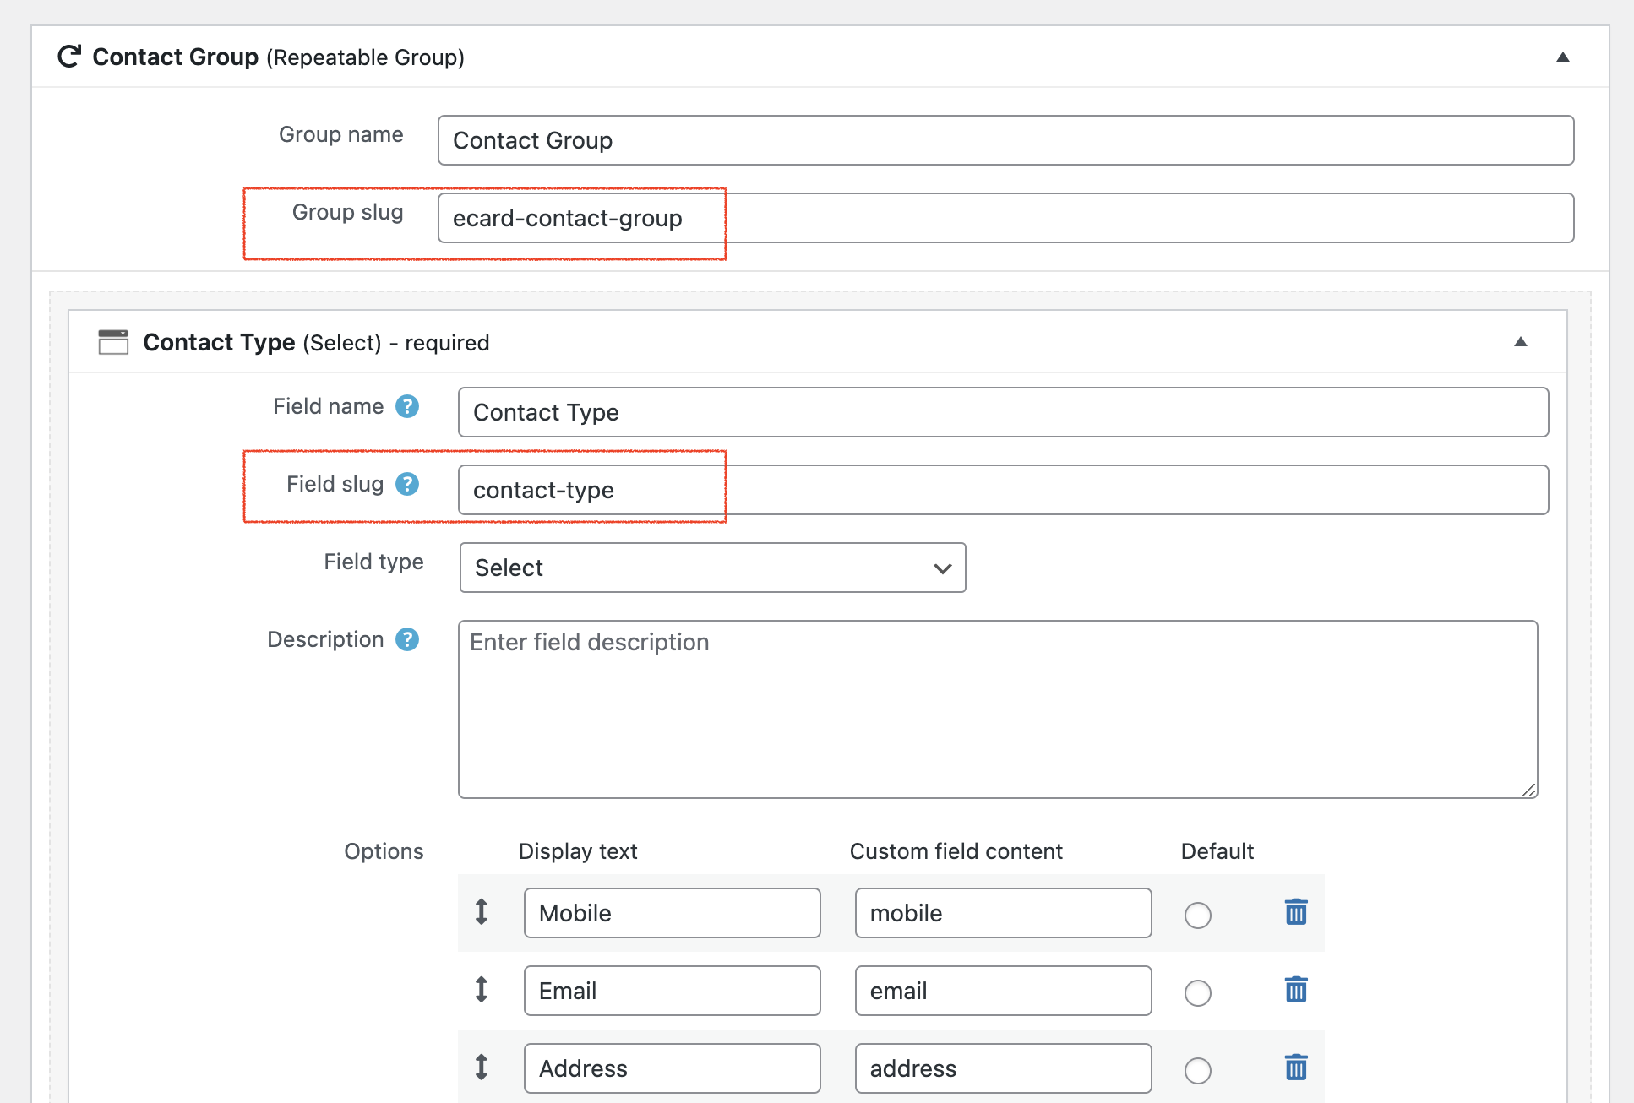Edit the Email display text field
This screenshot has width=1634, height=1103.
point(673,991)
